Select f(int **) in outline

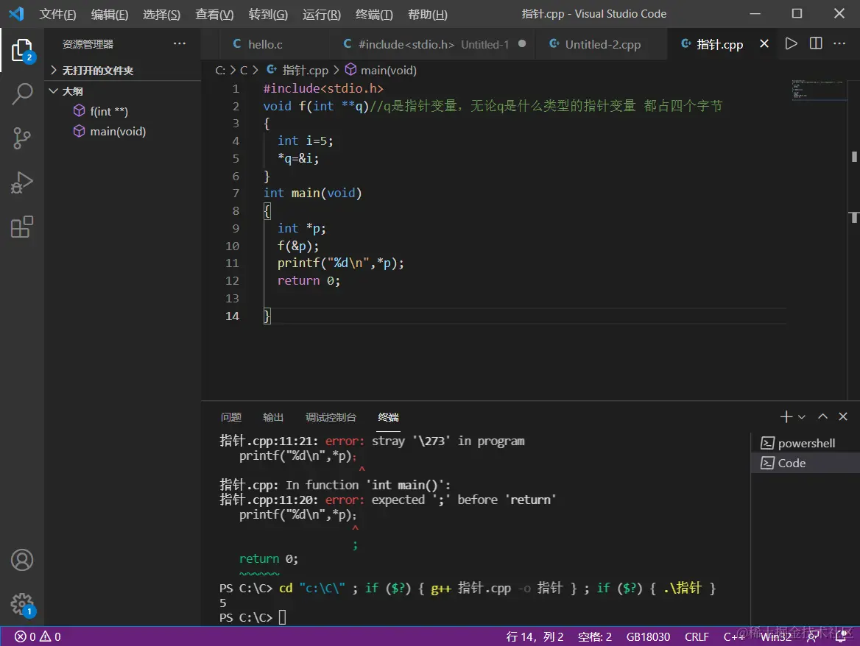[123, 111]
